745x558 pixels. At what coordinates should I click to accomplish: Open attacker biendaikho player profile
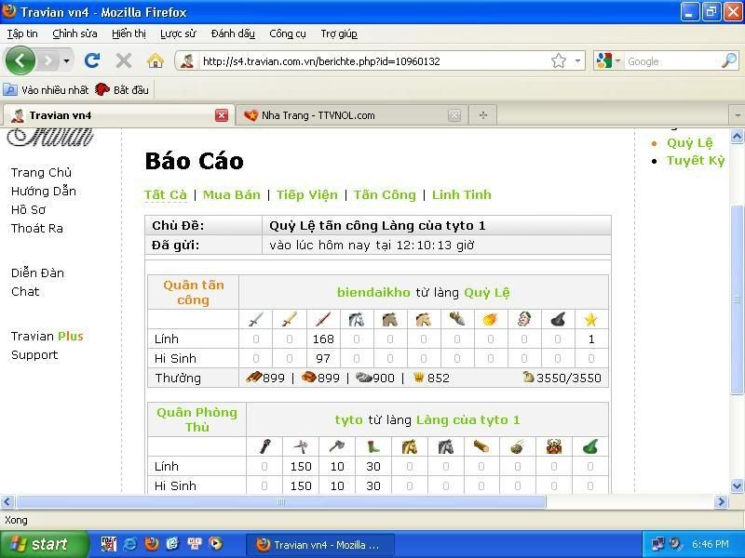click(x=373, y=292)
